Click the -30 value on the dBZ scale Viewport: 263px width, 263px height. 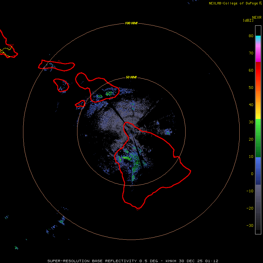250,226
